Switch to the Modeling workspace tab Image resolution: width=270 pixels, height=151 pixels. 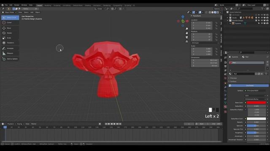click(48, 5)
